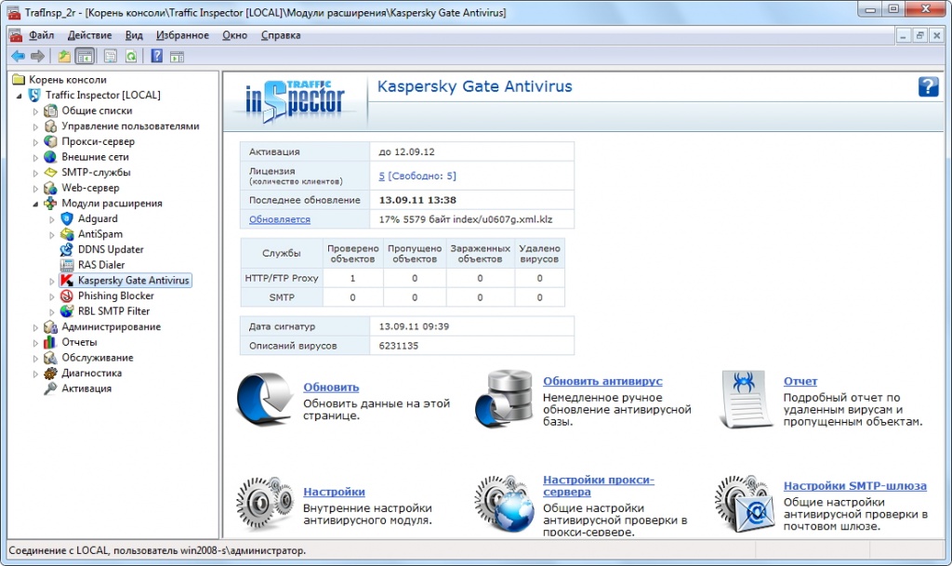The width and height of the screenshot is (952, 566).
Task: Click the license link 5 [Свободно: 5]
Action: coord(417,176)
